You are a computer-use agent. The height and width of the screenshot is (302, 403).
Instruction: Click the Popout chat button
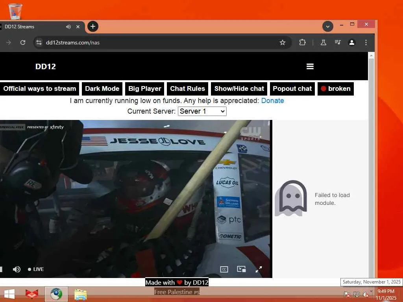tap(292, 88)
